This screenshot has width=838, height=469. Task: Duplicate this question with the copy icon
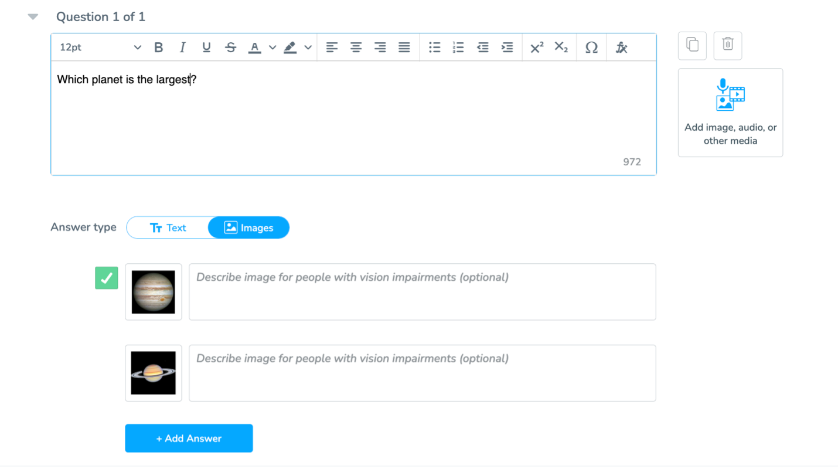(692, 45)
